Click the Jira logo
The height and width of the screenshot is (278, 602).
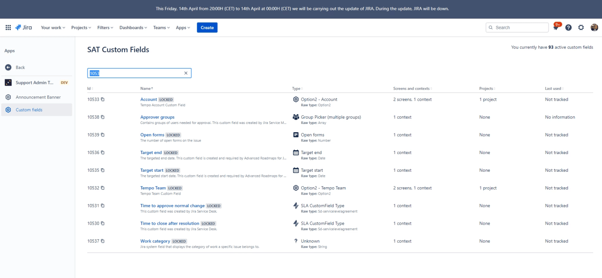[24, 28]
